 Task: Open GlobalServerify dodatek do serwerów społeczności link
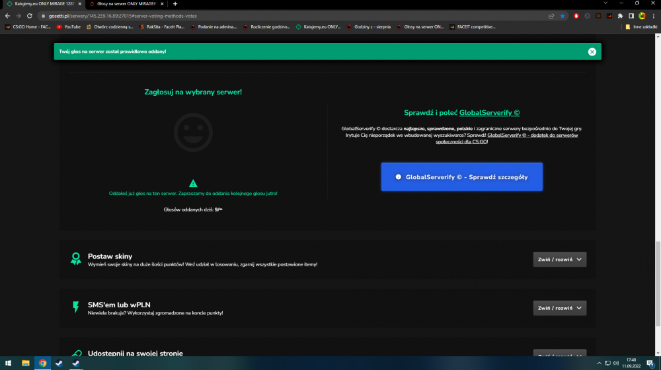[x=507, y=138]
